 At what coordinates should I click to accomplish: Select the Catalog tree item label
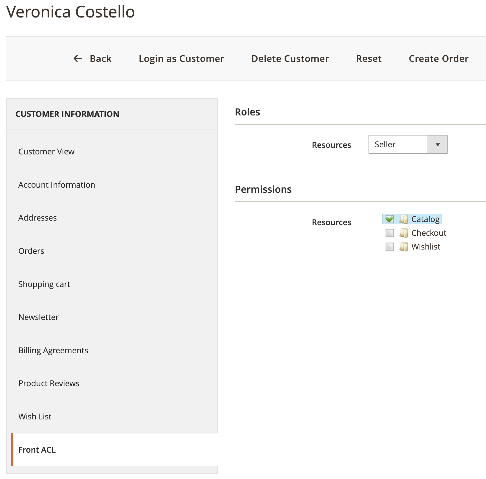coord(425,219)
